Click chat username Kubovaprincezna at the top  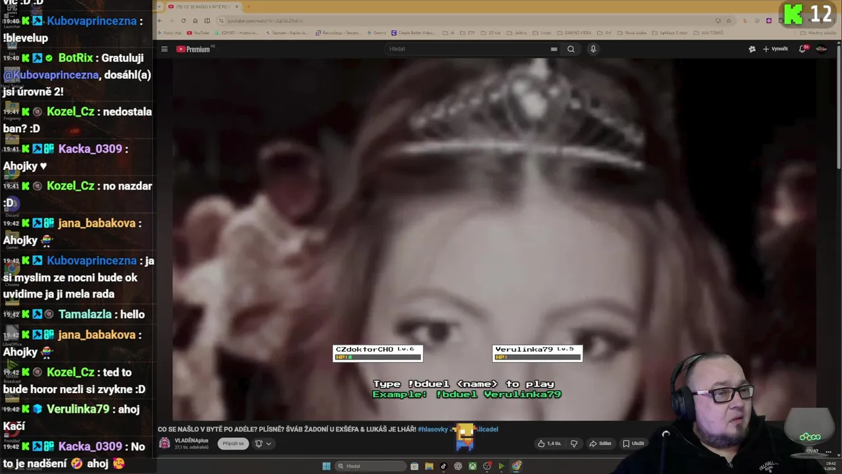(x=91, y=21)
